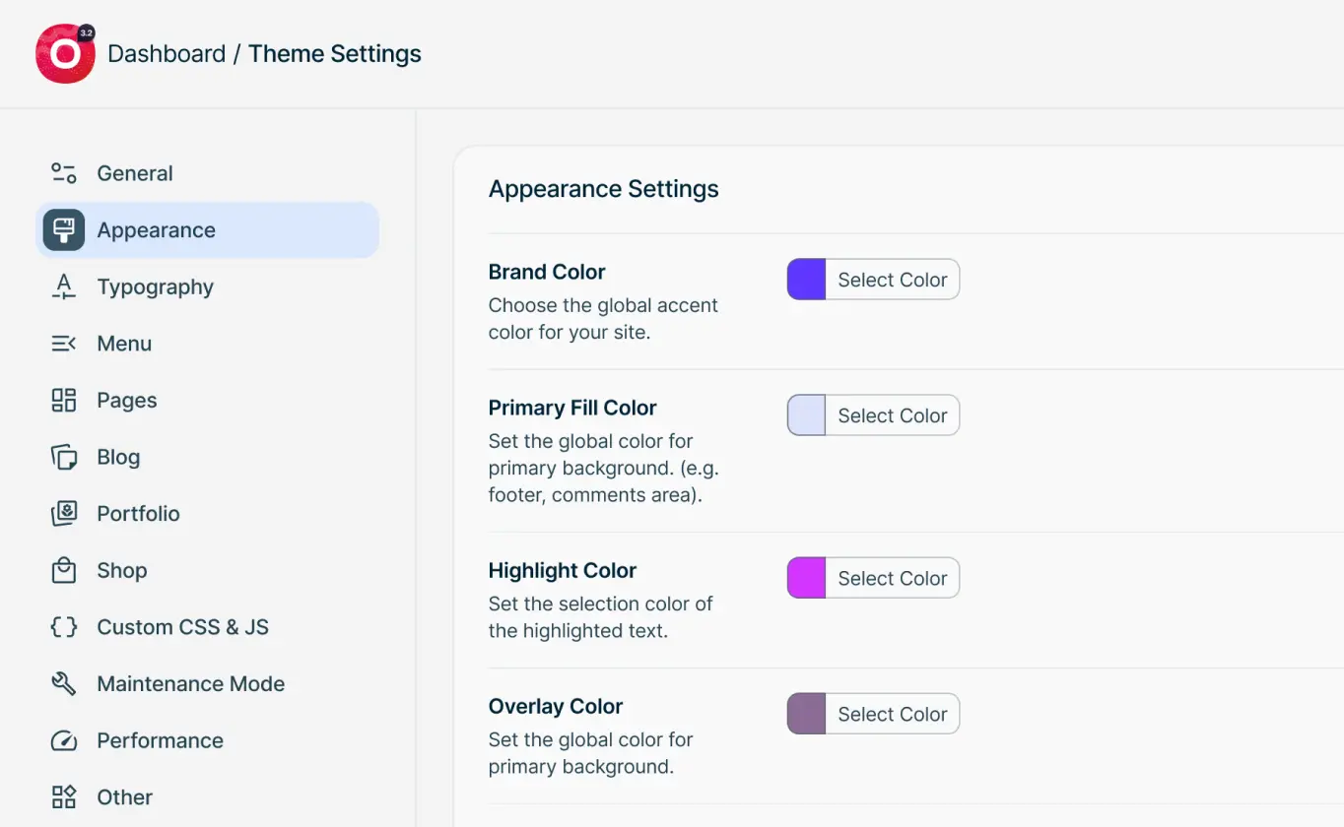
Task: Click Select Color for Brand Color
Action: click(891, 280)
